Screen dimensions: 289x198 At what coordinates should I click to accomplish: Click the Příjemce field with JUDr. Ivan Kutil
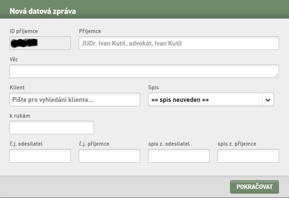point(179,43)
